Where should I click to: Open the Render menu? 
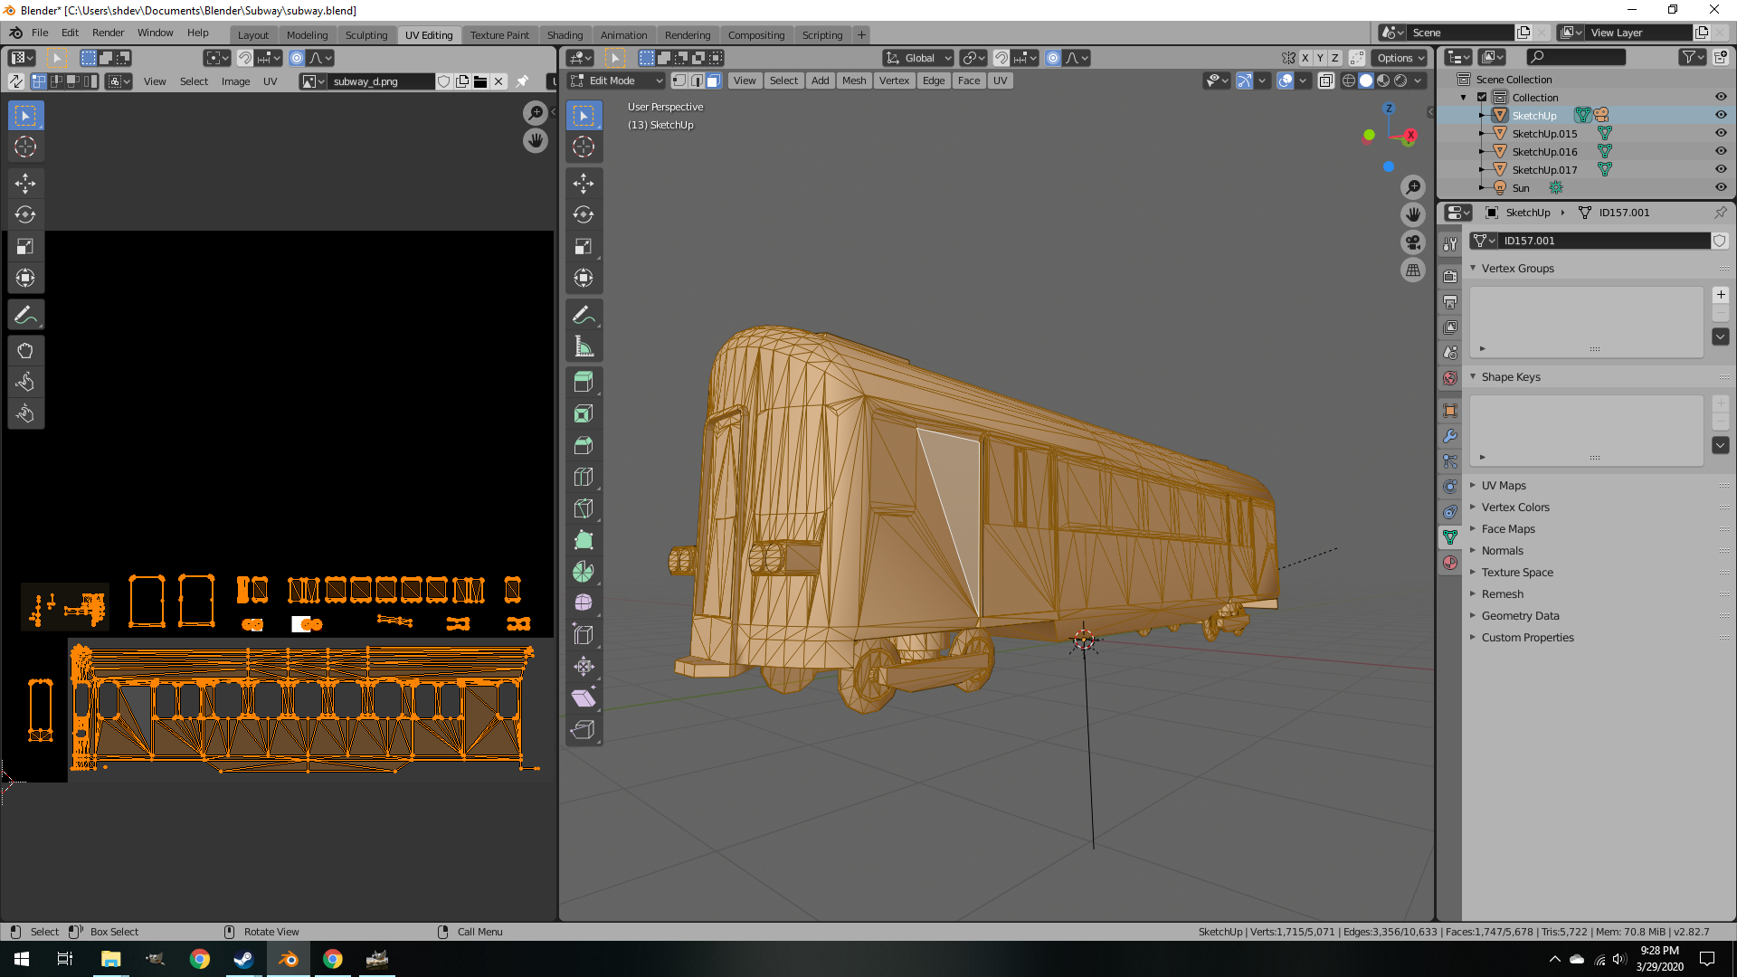[x=108, y=33]
